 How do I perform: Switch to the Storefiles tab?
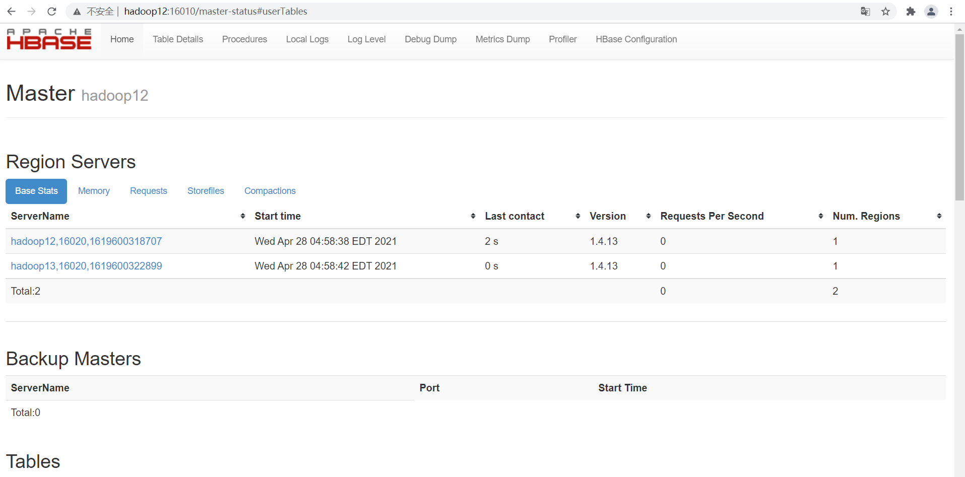tap(206, 191)
